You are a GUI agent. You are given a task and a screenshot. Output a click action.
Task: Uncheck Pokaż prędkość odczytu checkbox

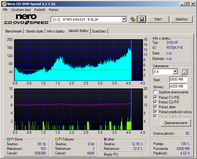click(x=155, y=112)
